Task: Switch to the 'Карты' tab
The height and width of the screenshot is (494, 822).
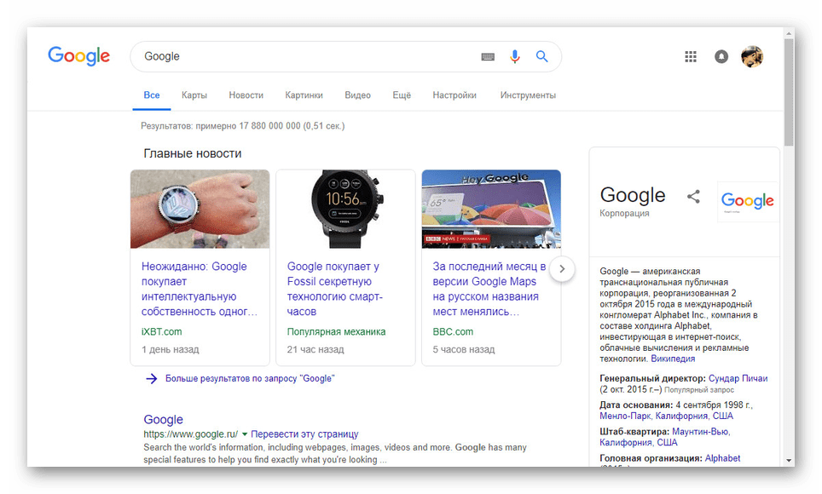Action: pos(194,95)
